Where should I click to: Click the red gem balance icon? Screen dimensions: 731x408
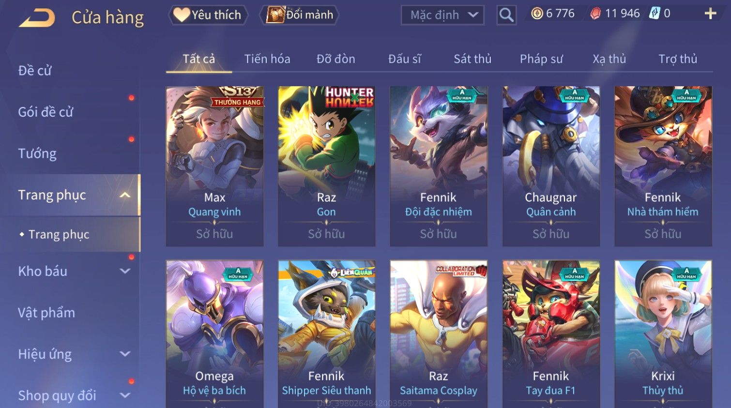click(595, 14)
